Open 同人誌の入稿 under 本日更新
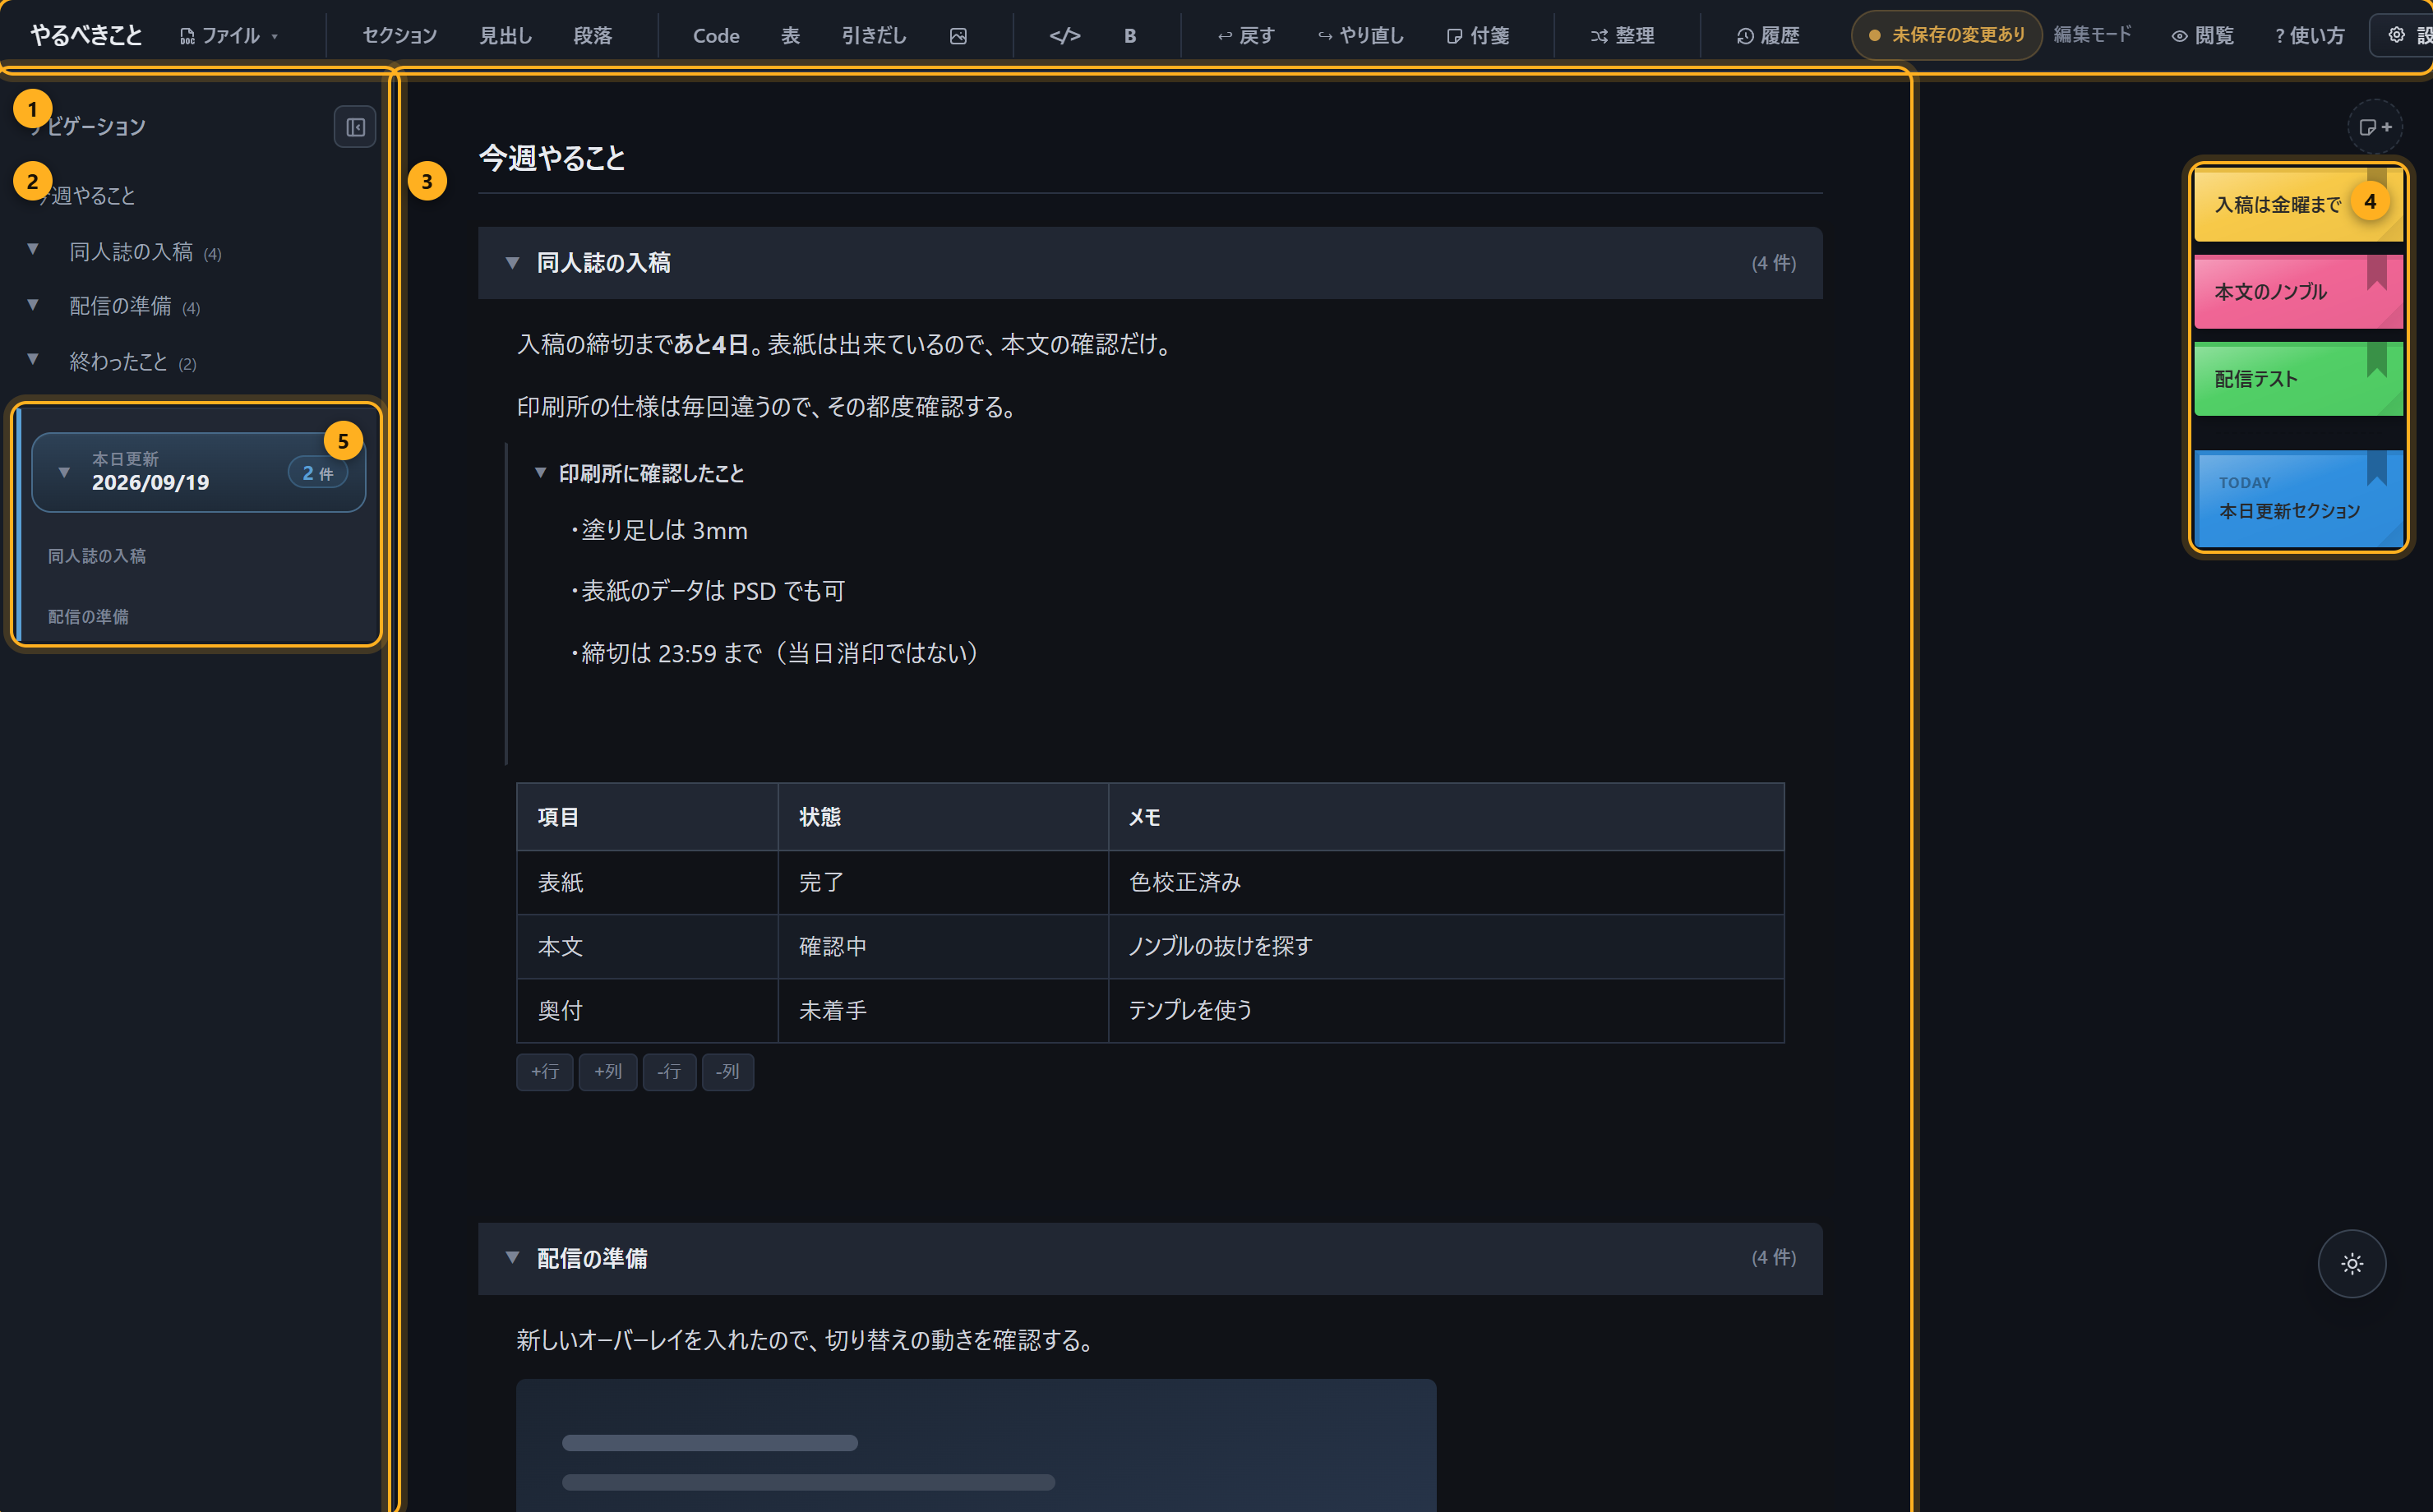This screenshot has height=1512, width=2433. coord(97,555)
